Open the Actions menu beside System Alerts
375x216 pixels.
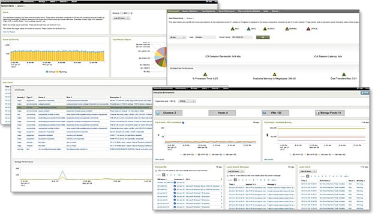point(20,6)
